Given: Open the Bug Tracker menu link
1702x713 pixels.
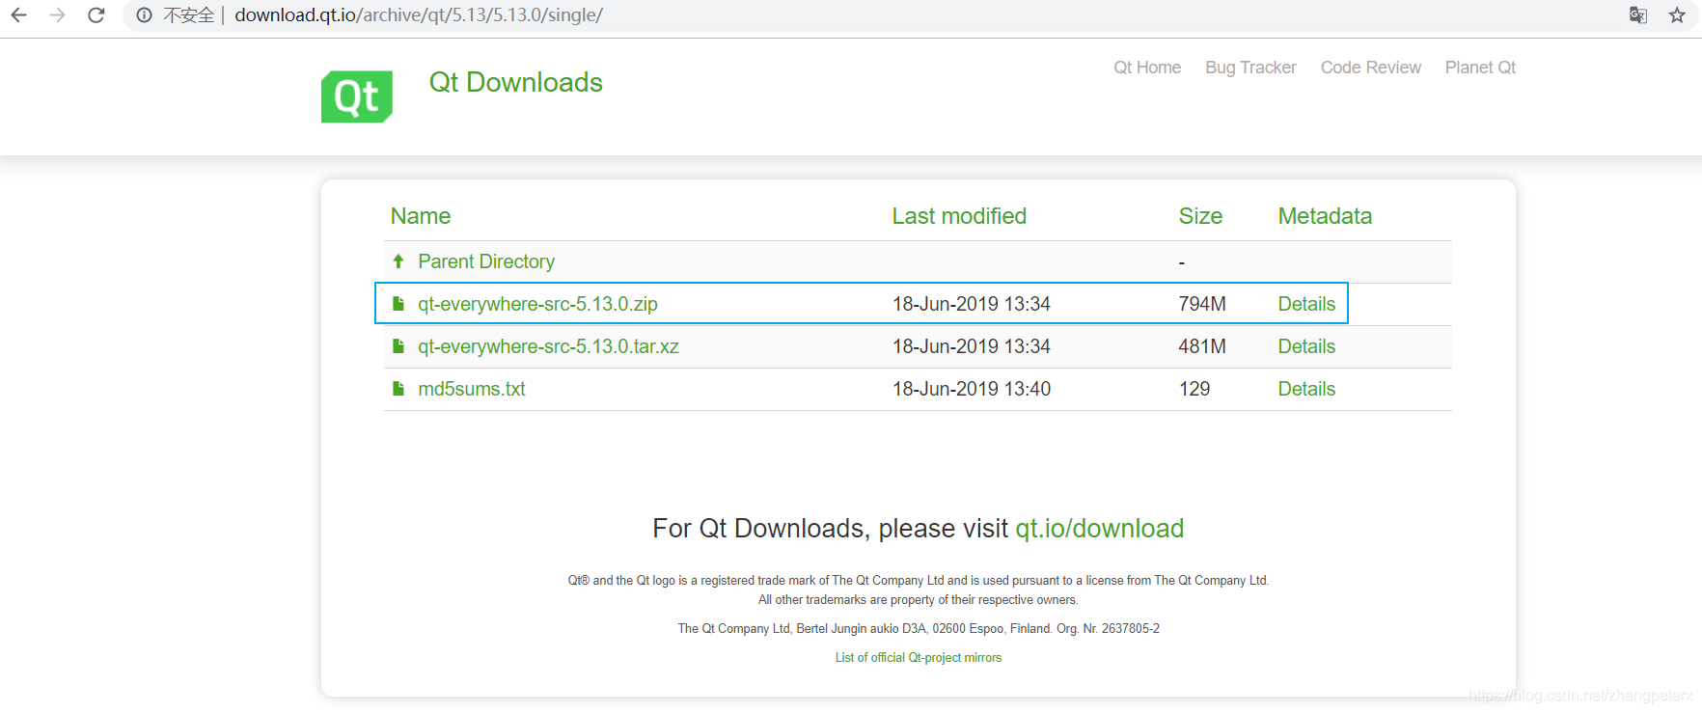Looking at the screenshot, I should pyautogui.click(x=1250, y=68).
